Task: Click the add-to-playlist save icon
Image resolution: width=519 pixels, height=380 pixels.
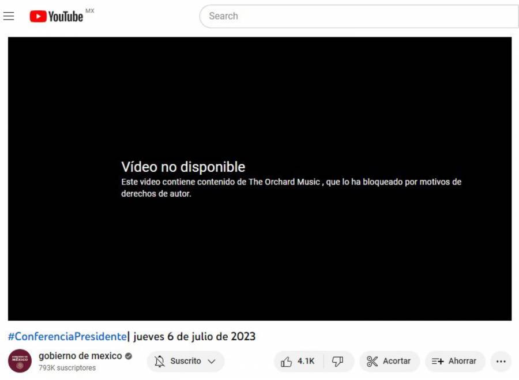Action: 438,361
